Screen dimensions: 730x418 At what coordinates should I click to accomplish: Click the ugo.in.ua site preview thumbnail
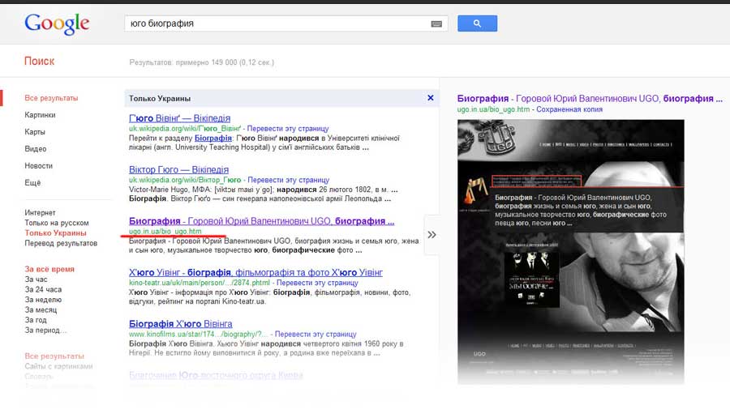click(x=571, y=252)
